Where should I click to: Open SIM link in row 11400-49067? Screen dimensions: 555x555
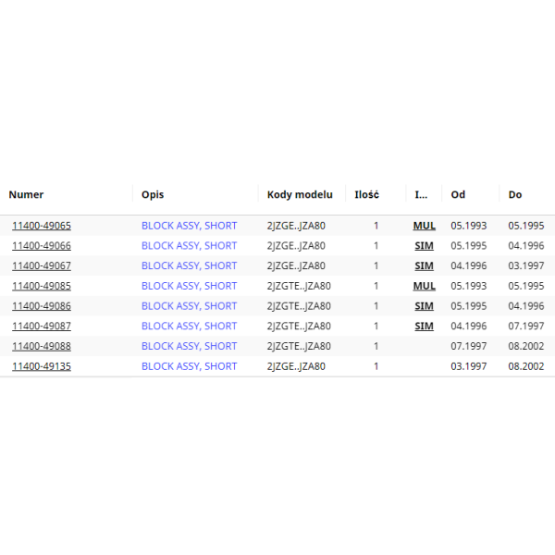pyautogui.click(x=424, y=265)
